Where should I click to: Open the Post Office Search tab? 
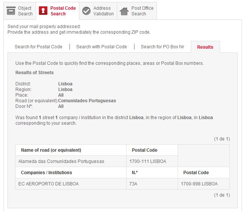137,11
